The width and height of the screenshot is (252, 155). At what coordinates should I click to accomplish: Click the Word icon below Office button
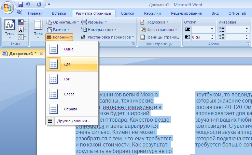click(19, 13)
